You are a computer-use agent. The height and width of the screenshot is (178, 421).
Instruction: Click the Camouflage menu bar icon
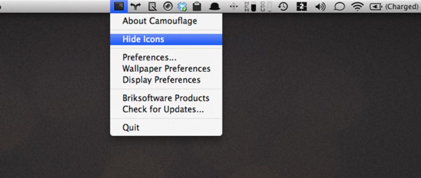119,6
